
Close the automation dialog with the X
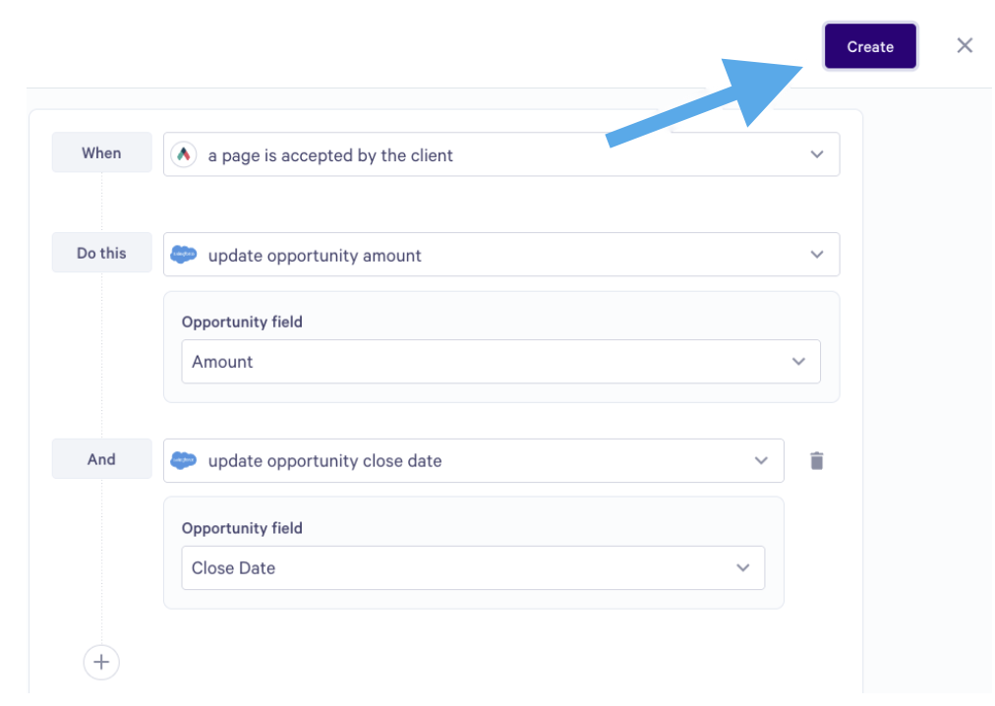pos(965,45)
